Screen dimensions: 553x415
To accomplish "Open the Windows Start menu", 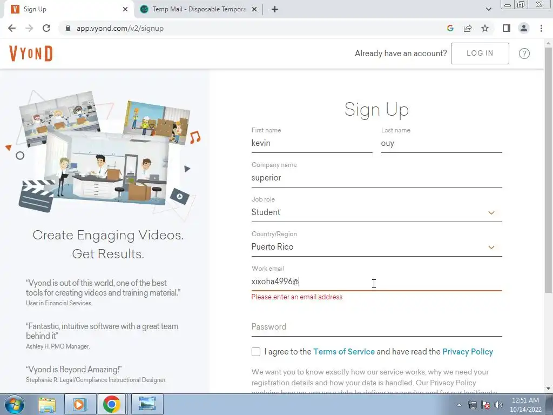I will [x=14, y=404].
